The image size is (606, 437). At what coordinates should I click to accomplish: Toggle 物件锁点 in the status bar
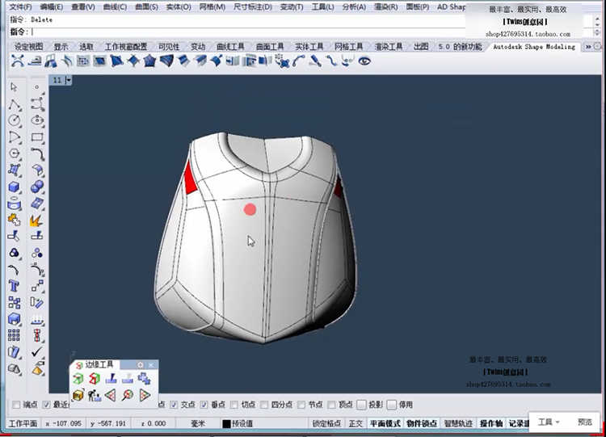point(422,423)
